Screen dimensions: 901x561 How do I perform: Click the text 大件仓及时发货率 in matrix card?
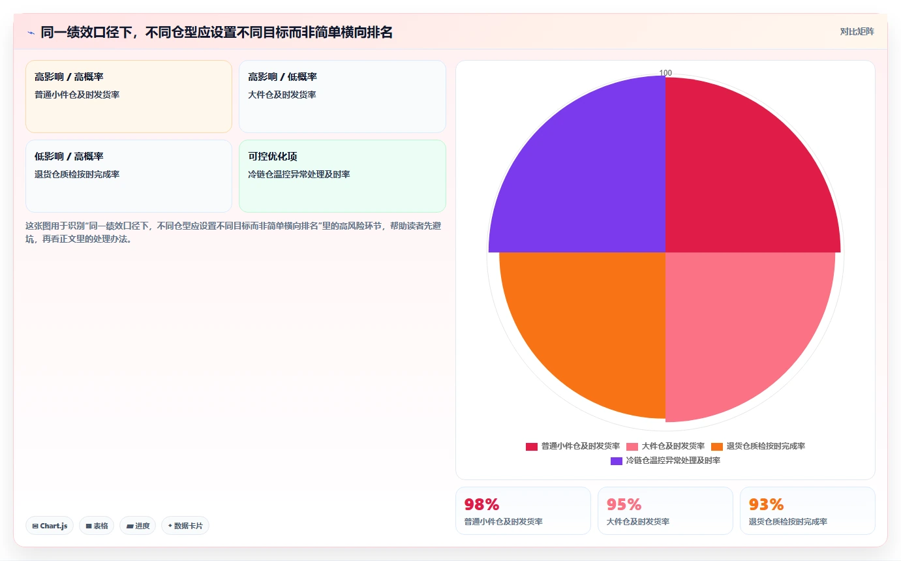[x=283, y=95]
